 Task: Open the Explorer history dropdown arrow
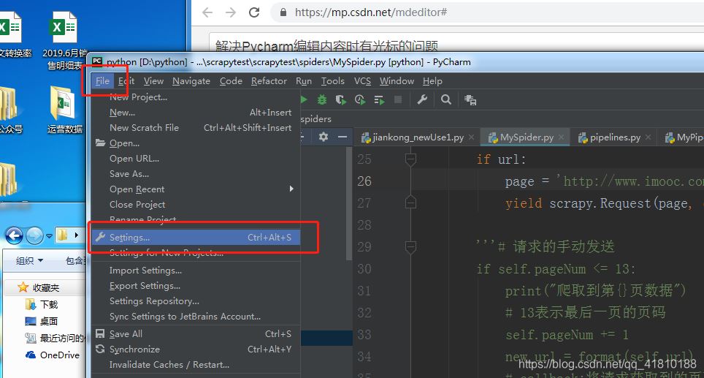pos(49,235)
